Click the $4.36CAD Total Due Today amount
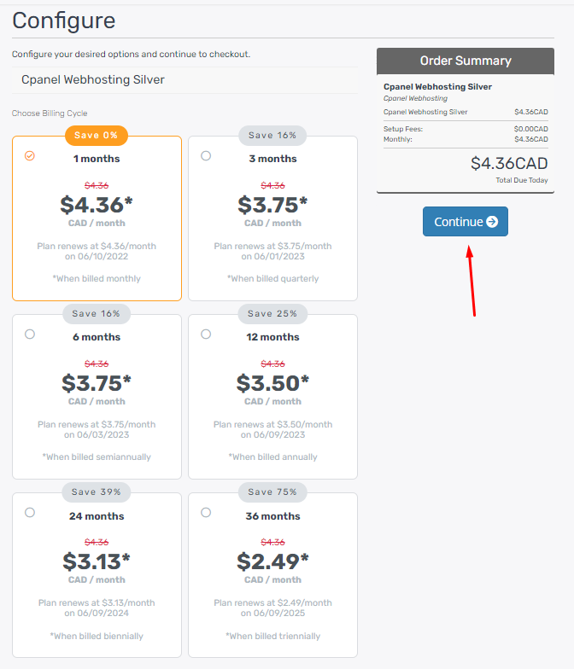 pyautogui.click(x=509, y=164)
